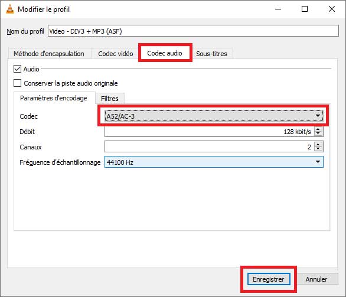Image resolution: width=346 pixels, height=297 pixels.
Task: Close the Modifier le profil window
Action: coord(332,9)
